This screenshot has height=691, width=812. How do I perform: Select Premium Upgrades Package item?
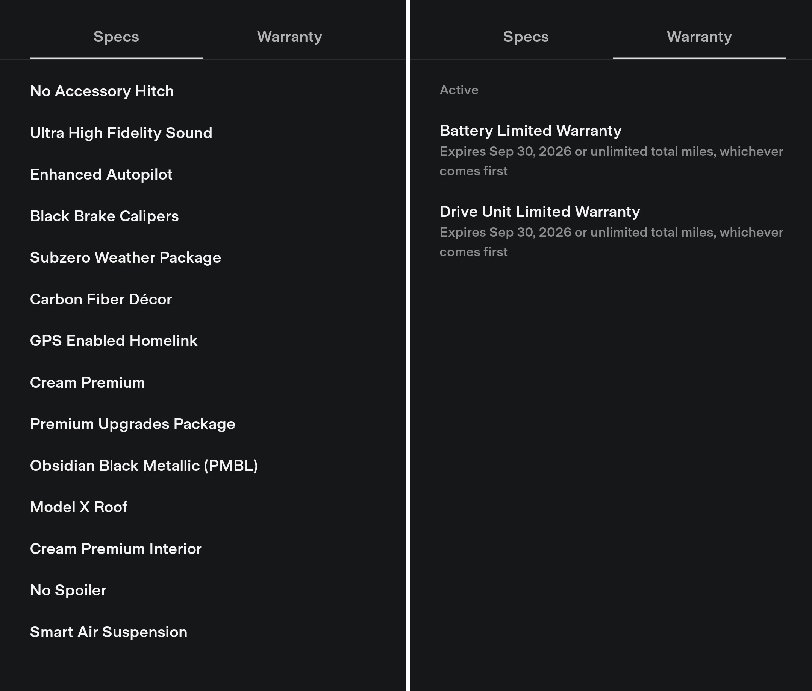tap(132, 424)
